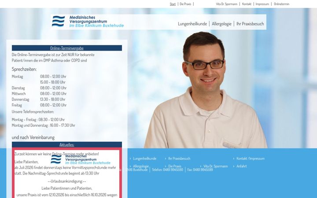The height and width of the screenshot is (198, 317).
Task: Open the footer Ihr Praxisbesuch link
Action: tap(179, 158)
